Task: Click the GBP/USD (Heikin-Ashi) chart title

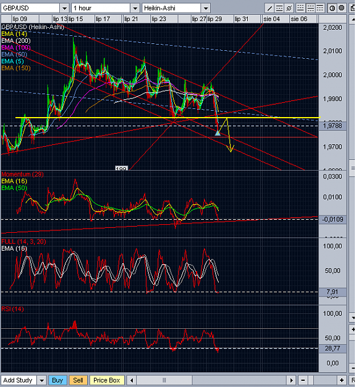Action: coord(33,27)
